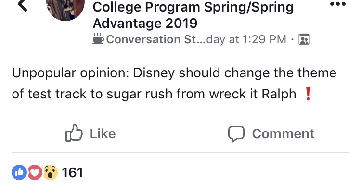Screen dimensions: 361x192
Task: Click the group members privacy icon
Action: click(x=304, y=39)
